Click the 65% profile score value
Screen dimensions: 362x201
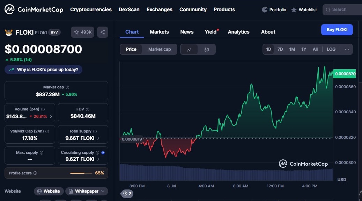pyautogui.click(x=99, y=173)
